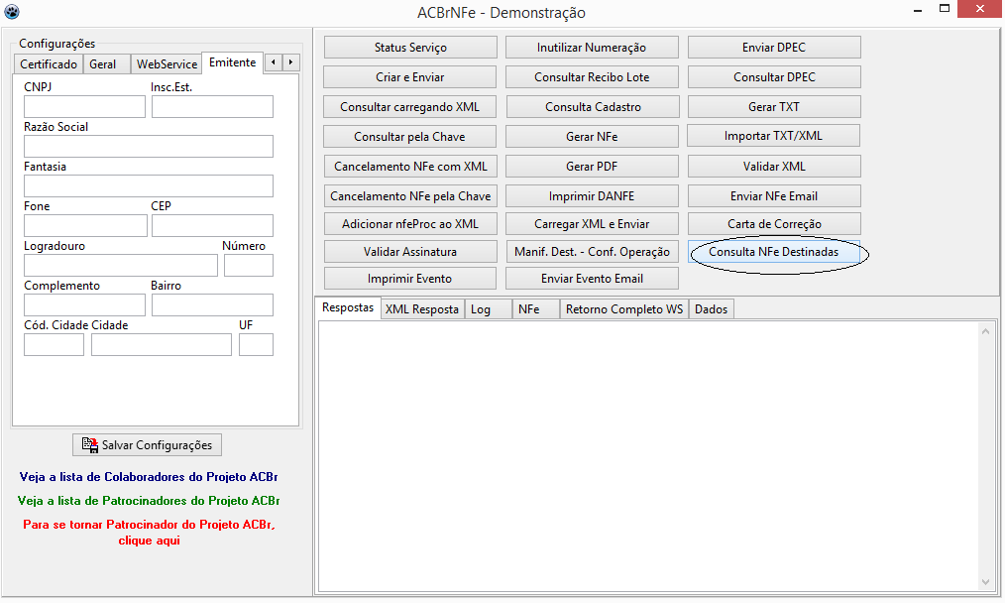Switch to the Dados tab
Image resolution: width=1005 pixels, height=603 pixels.
pos(711,309)
